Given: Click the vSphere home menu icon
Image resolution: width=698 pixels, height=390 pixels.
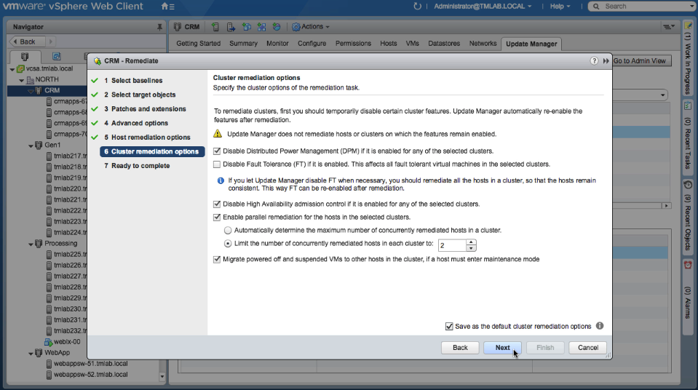Looking at the screenshot, I should (167, 7).
